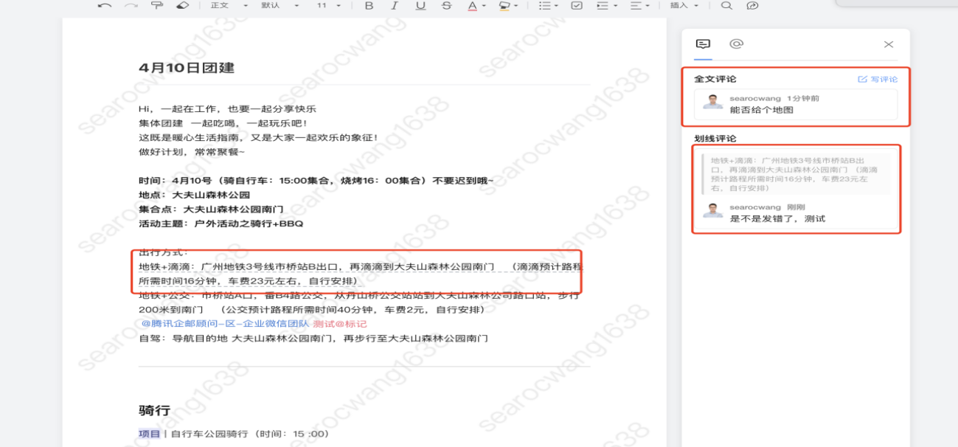Viewport: 958px width, 447px height.
Task: Close the comments side panel
Action: (x=889, y=44)
